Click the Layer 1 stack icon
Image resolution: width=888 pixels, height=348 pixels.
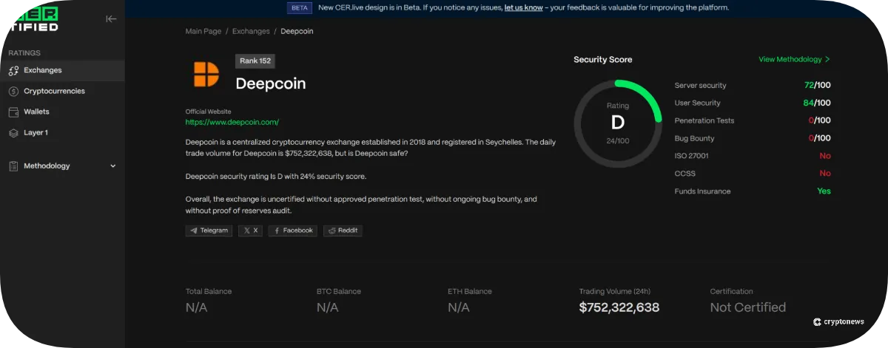[x=13, y=133]
